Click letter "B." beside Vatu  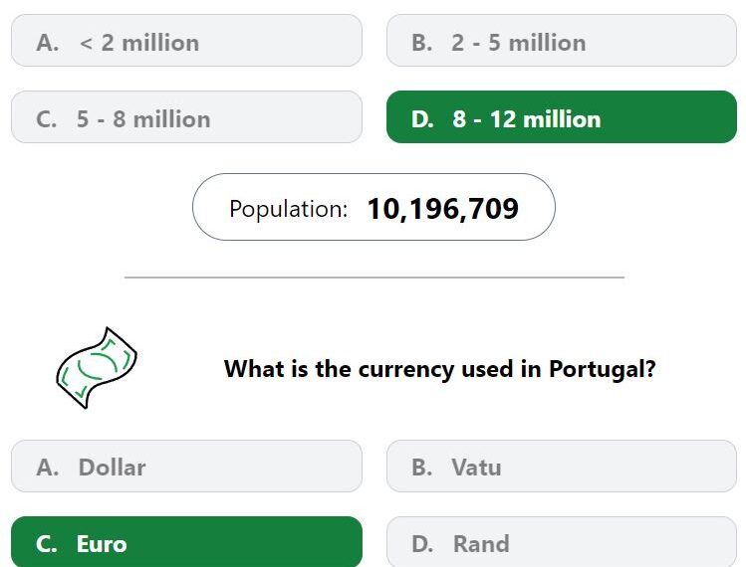tap(422, 468)
